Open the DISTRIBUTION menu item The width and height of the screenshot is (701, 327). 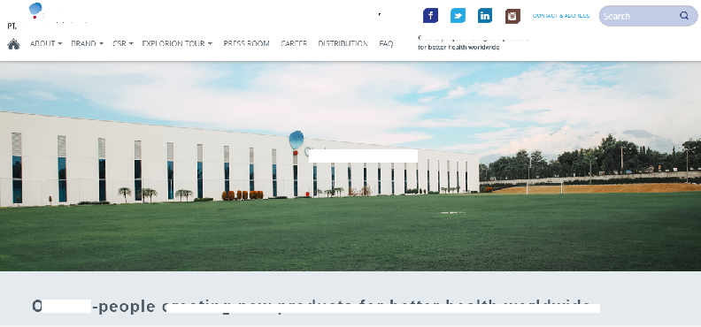click(x=343, y=43)
